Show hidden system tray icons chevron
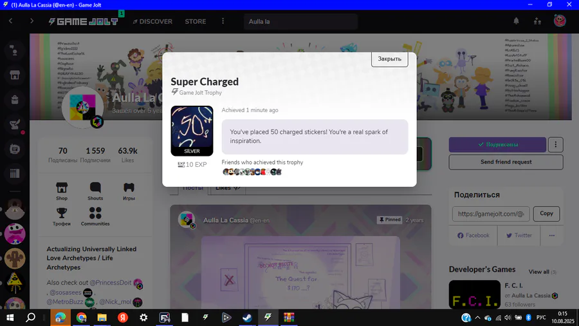579x326 pixels. pyautogui.click(x=477, y=318)
